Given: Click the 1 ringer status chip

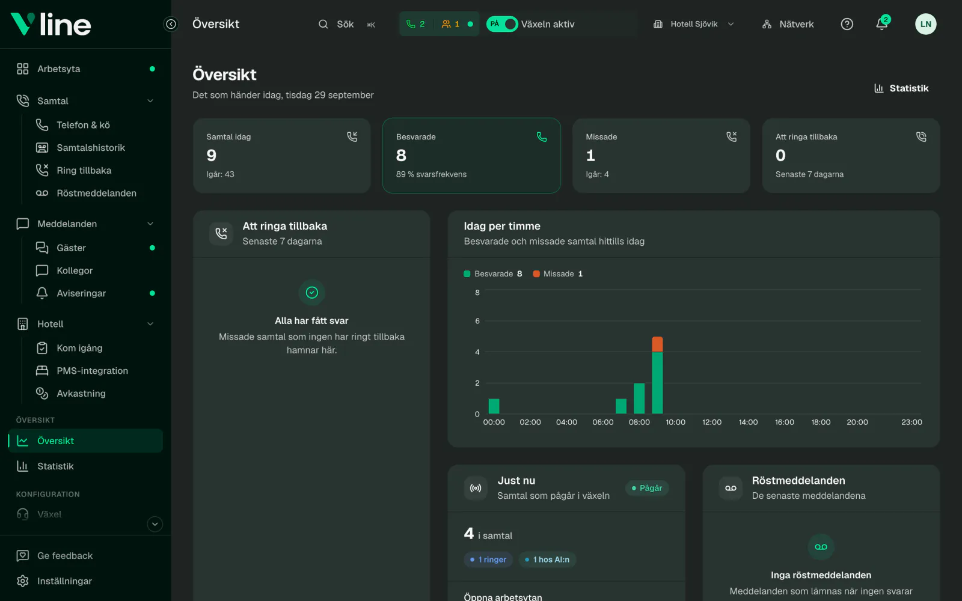Looking at the screenshot, I should (488, 560).
